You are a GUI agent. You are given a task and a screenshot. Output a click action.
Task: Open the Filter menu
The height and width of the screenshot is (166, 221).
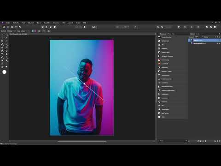64,23
